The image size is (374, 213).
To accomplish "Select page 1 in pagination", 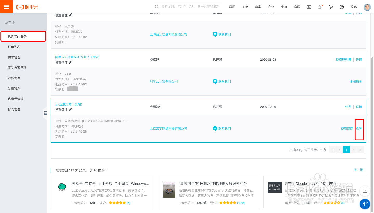I will [x=346, y=150].
